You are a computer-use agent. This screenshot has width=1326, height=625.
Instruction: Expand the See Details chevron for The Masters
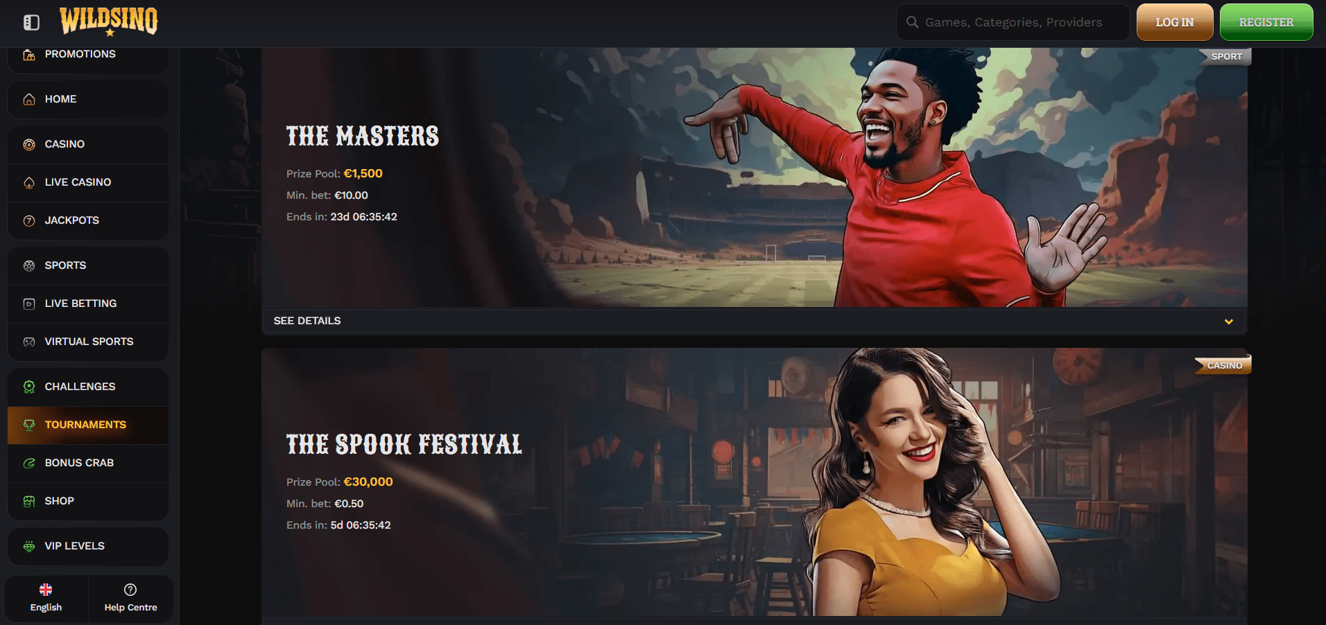click(x=1228, y=322)
